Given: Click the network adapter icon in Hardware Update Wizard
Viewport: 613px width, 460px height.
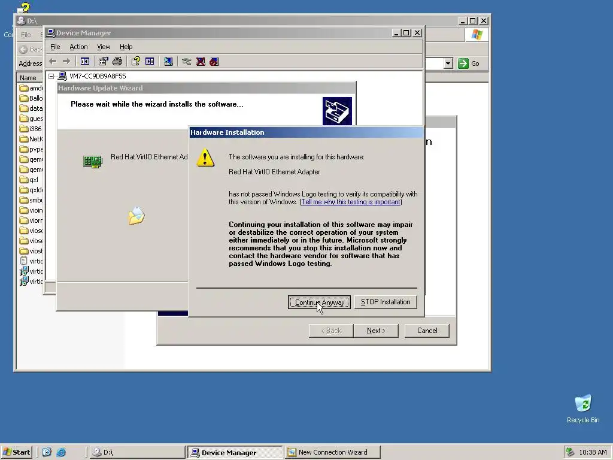Looking at the screenshot, I should tap(93, 161).
